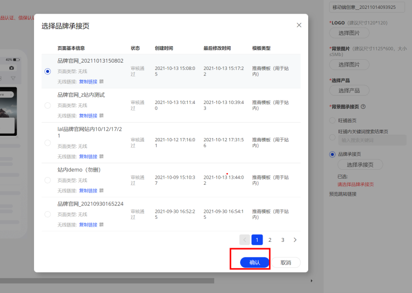Click QR code icon for 品牌官网_20211013150802
This screenshot has height=293, width=412.
(102, 81)
